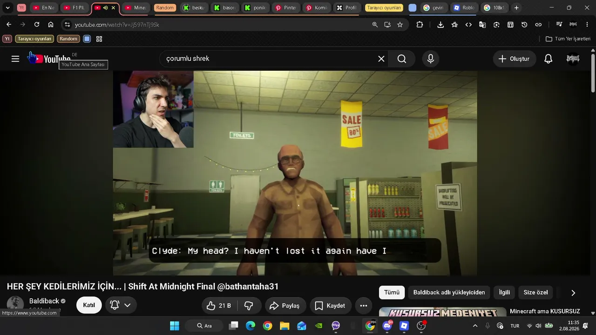View site information icon in address bar
Viewport: 596px width, 335px height.
[67, 25]
